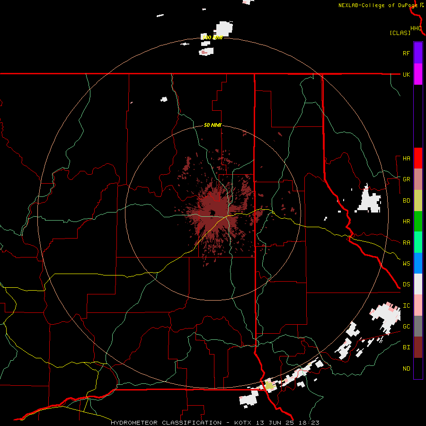Click the large white DS echo east of radar

370,201
